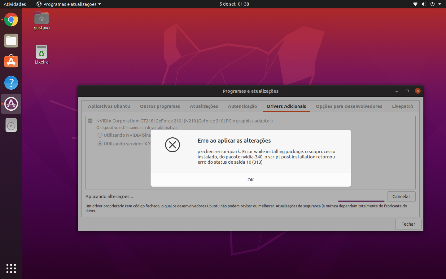Open the Files manager dock icon

[x=11, y=41]
